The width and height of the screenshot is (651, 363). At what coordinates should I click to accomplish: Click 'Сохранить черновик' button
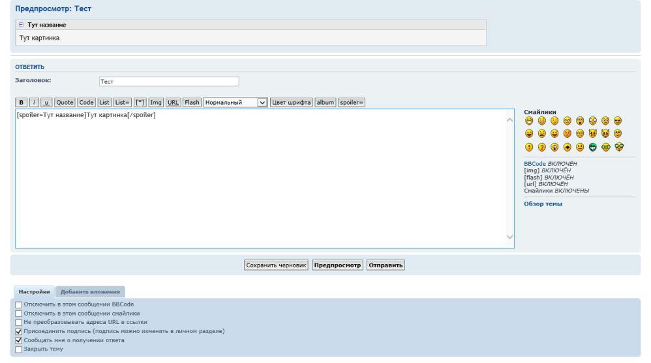[x=276, y=265]
